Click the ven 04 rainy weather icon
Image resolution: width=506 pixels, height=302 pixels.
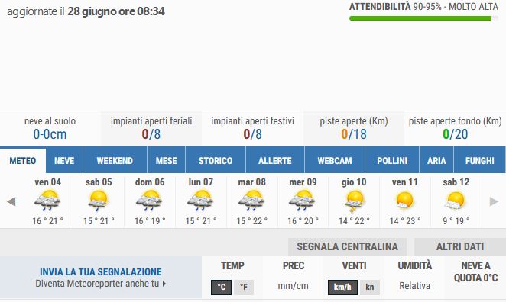coord(47,201)
